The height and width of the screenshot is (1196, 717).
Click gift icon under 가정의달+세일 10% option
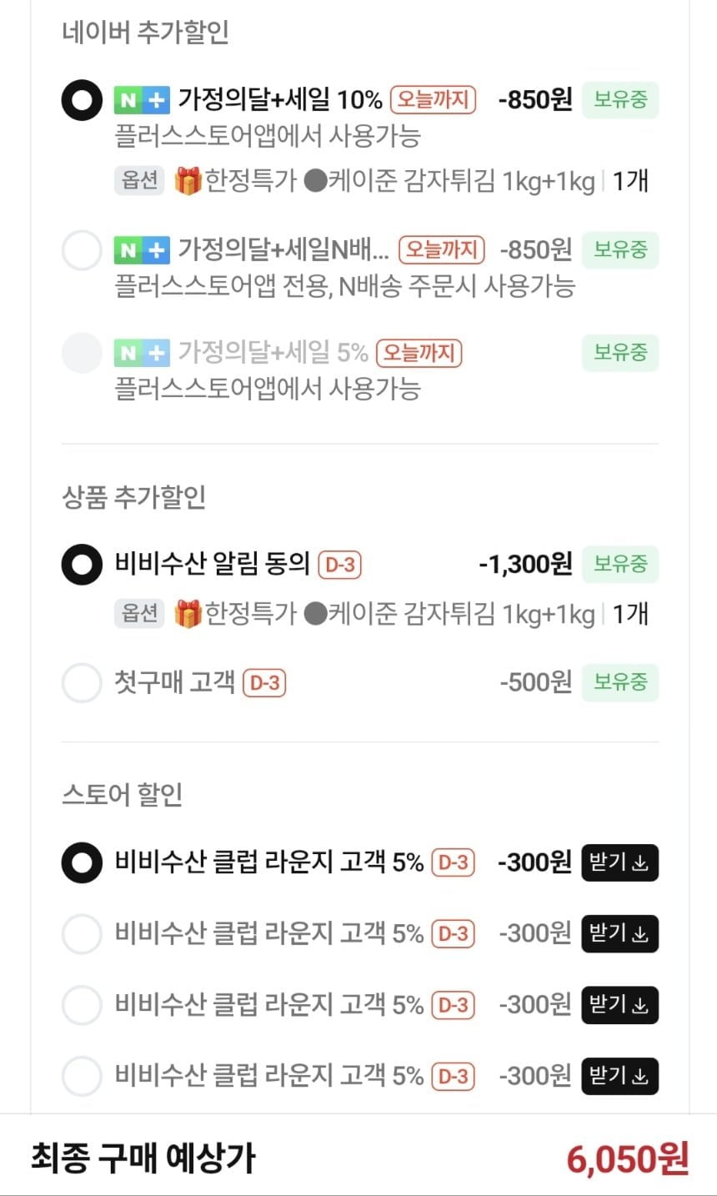188,181
